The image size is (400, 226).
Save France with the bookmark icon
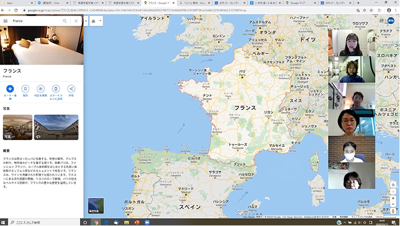[x=25, y=89]
